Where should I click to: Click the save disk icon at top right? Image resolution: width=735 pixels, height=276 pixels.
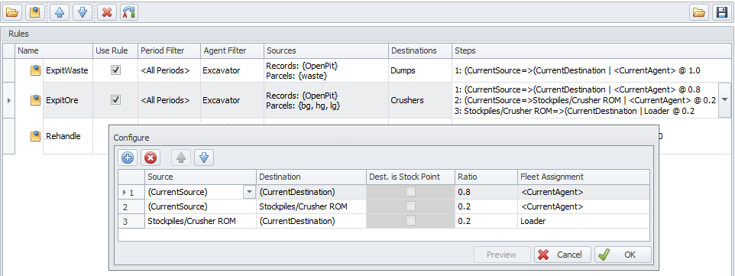tap(722, 12)
